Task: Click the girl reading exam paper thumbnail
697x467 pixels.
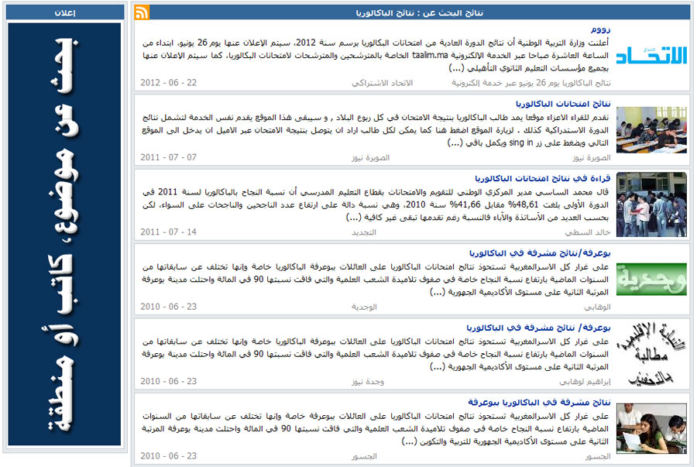Action: click(x=651, y=428)
